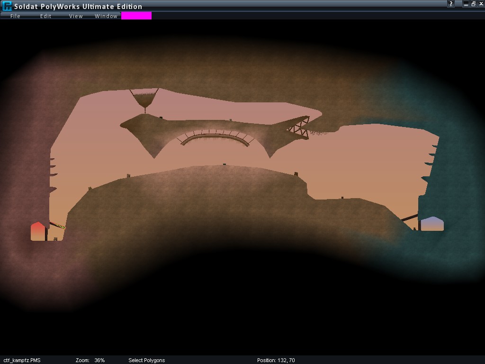Screen dimensions: 485x364
Task: Click the help question mark button
Action: [451, 4]
